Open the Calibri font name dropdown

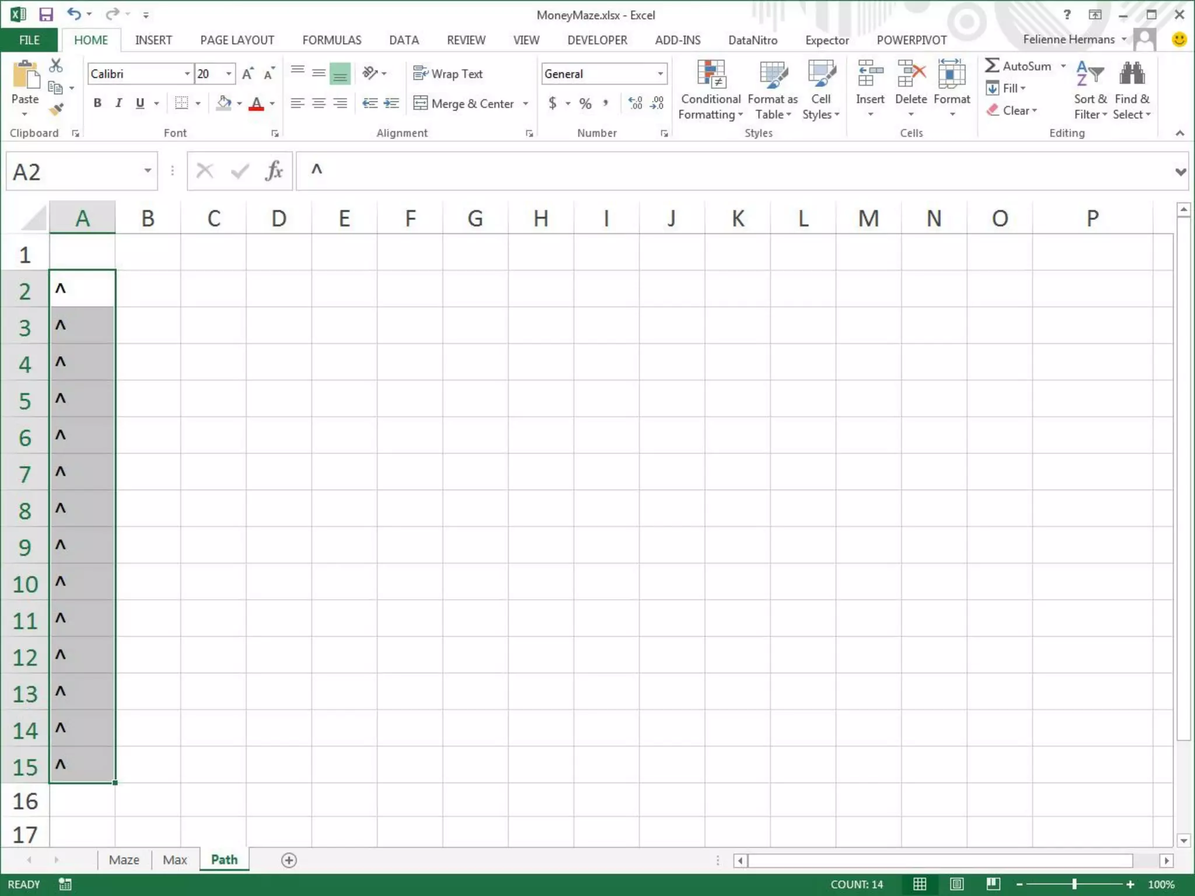[x=187, y=74]
